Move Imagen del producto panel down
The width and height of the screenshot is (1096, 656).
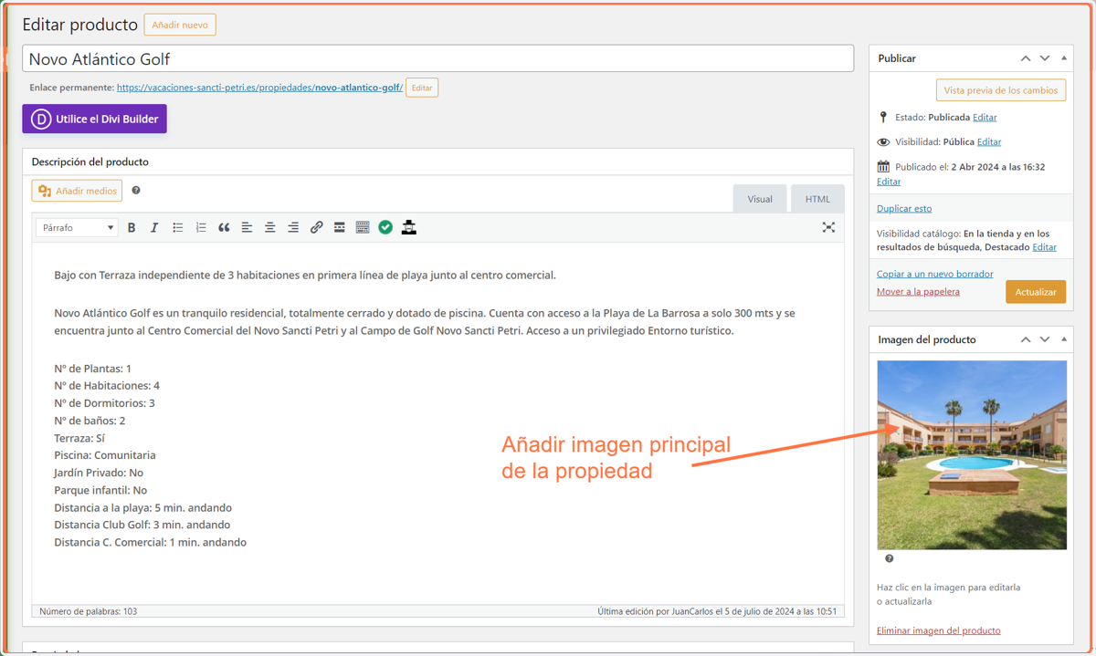[x=1045, y=339]
